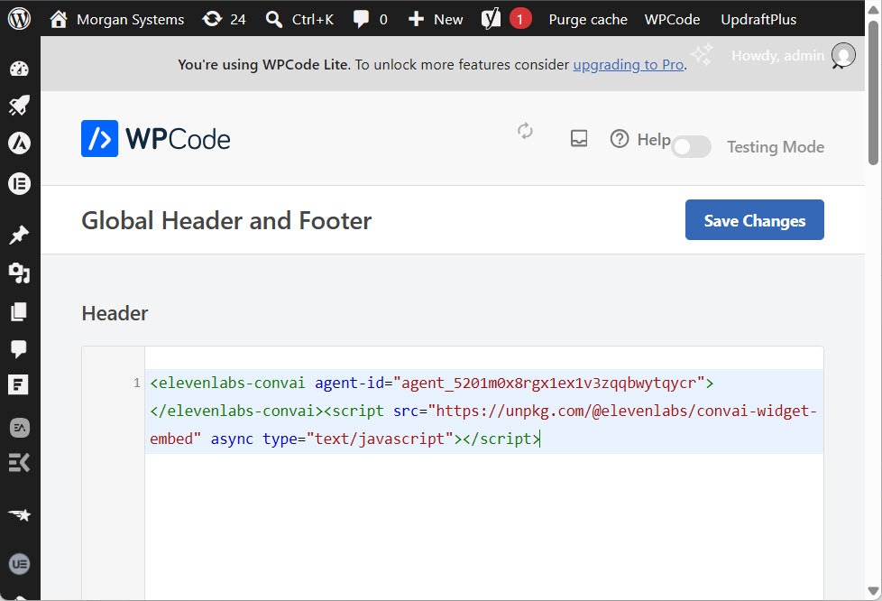Click the admin avatar image
882x601 pixels.
pyautogui.click(x=843, y=55)
